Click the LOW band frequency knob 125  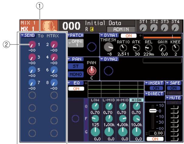95,118
